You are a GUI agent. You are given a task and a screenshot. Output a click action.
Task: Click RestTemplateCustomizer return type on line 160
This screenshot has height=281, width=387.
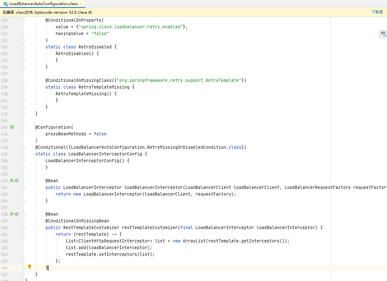[x=91, y=227]
